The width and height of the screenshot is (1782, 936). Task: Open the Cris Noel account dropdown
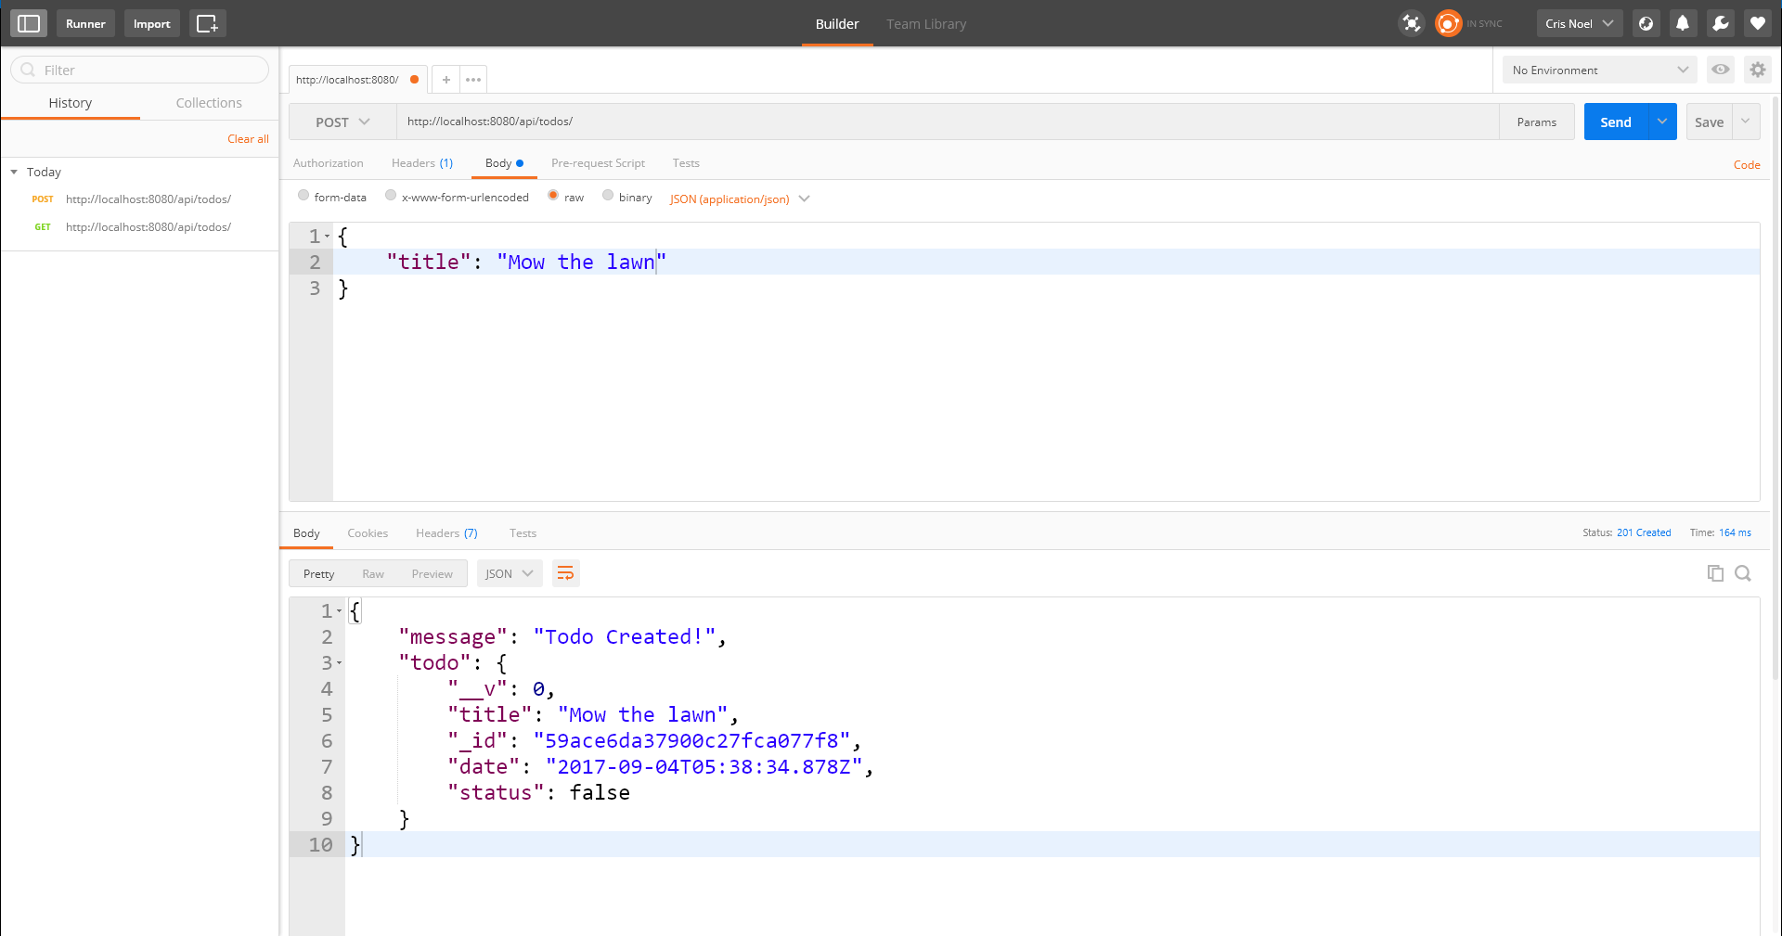pyautogui.click(x=1580, y=23)
